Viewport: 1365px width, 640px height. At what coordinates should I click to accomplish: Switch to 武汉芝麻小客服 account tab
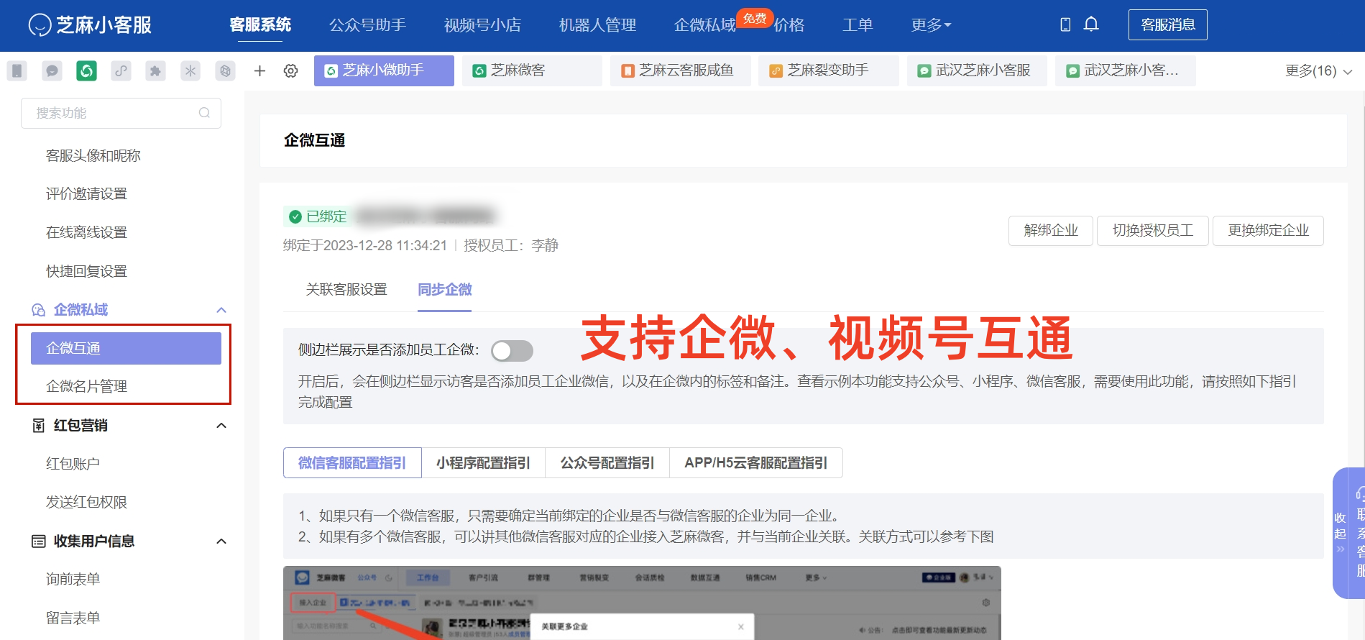click(x=976, y=71)
